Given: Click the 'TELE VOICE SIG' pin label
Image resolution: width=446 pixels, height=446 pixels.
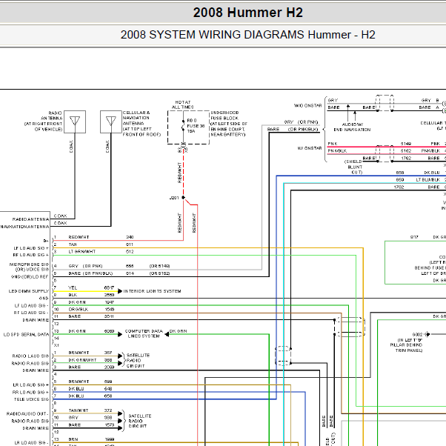Looking at the screenshot, I should [32, 399].
